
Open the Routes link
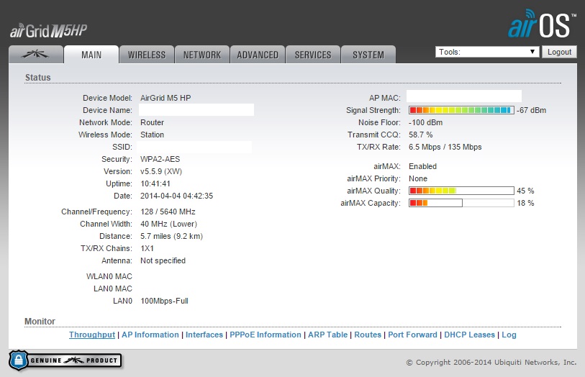(368, 335)
